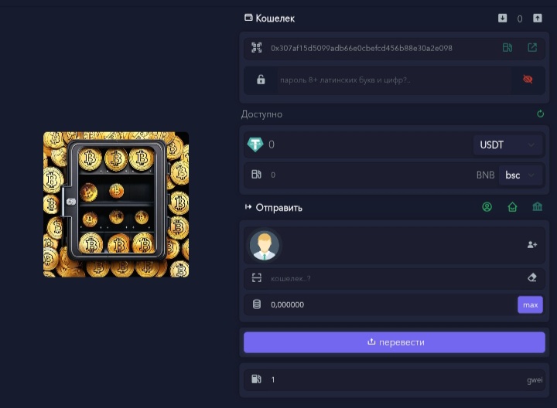Open the USDT token dropdown
The image size is (557, 408).
coord(507,144)
